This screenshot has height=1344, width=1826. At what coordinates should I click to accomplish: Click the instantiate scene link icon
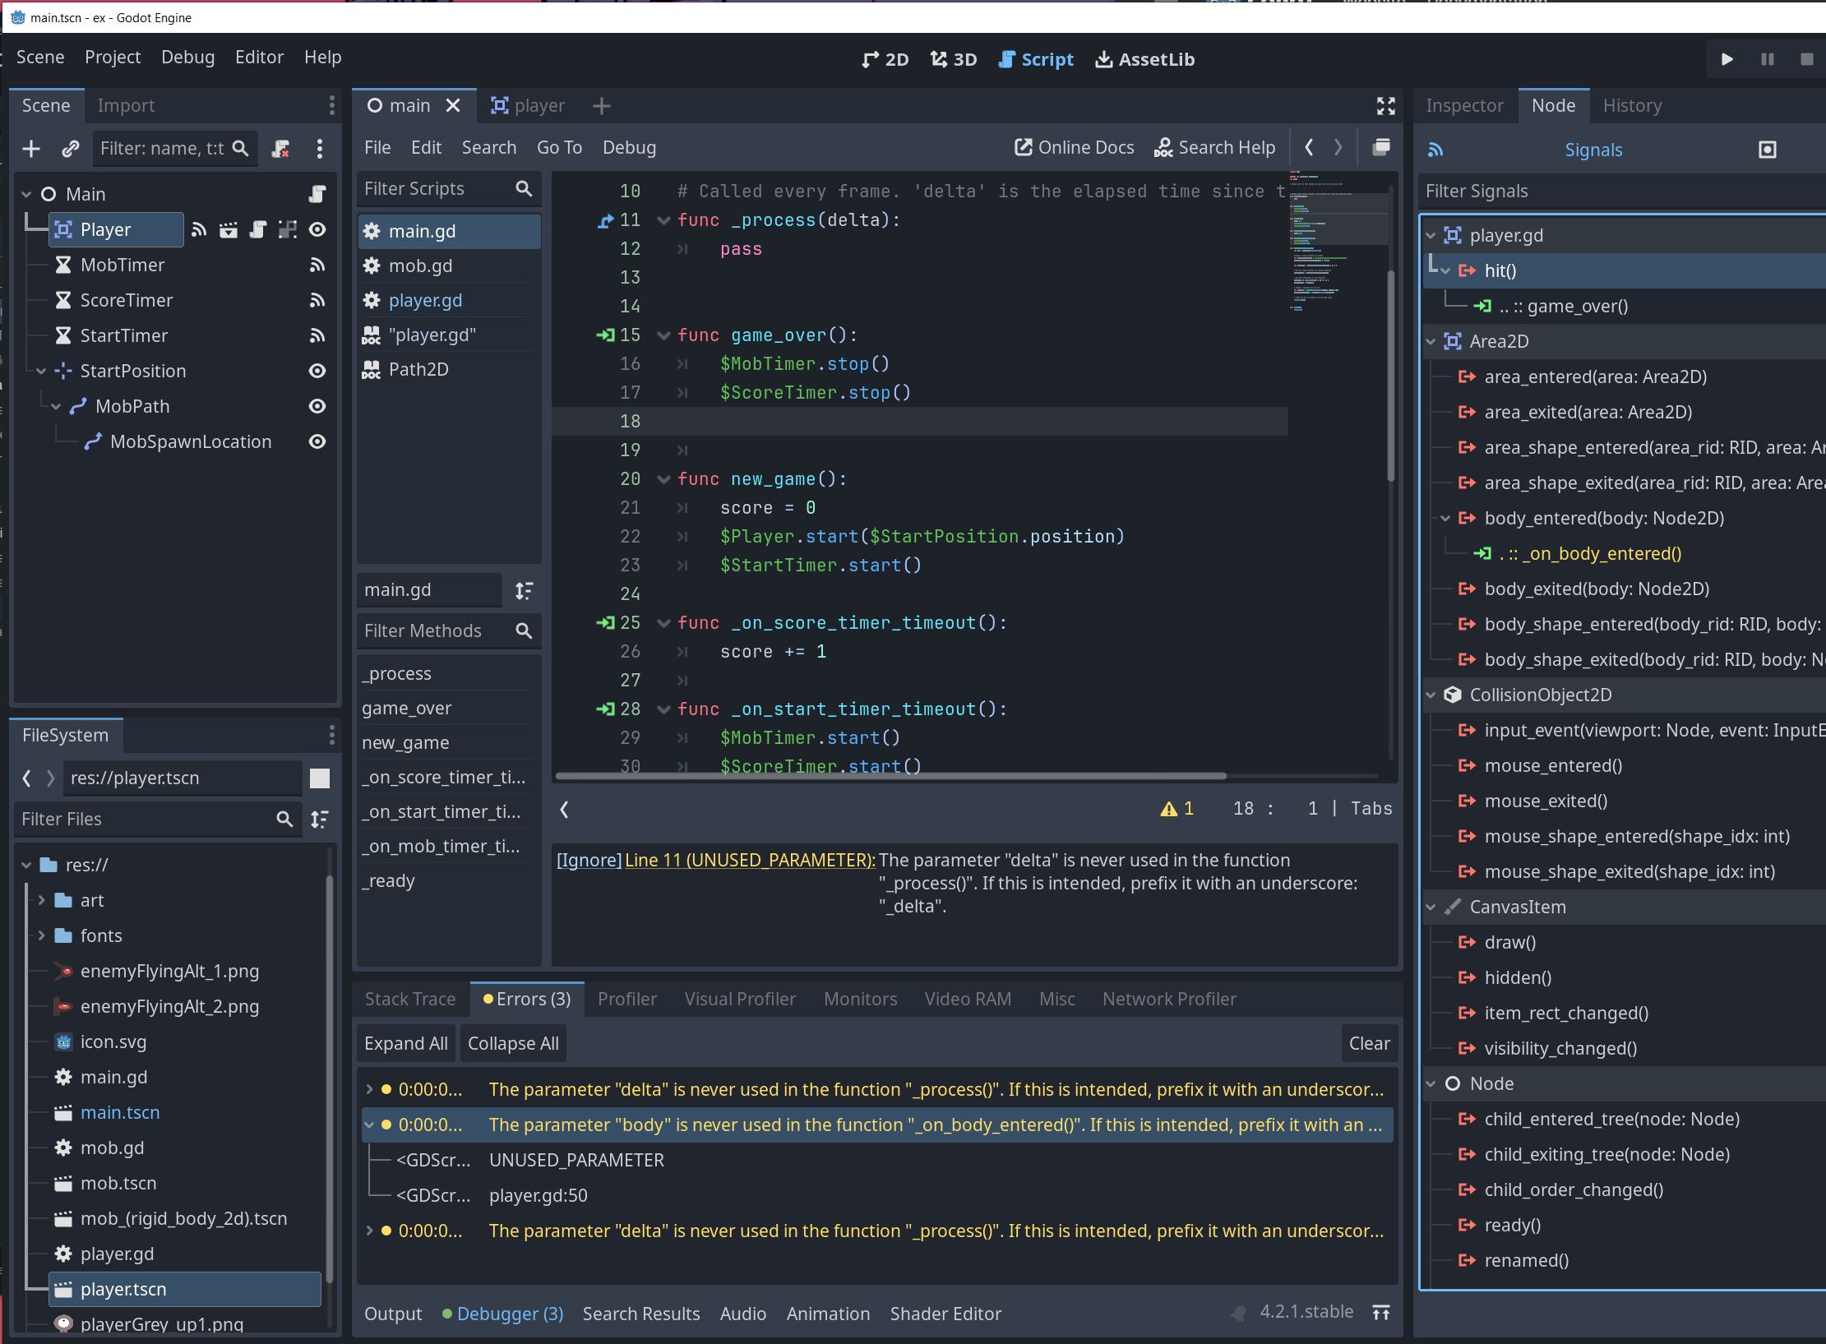71,149
